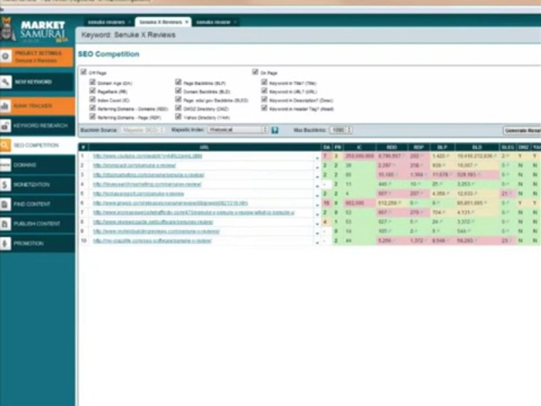This screenshot has width=541, height=406.
Task: Toggle the Off Page checkbox
Action: (x=83, y=72)
